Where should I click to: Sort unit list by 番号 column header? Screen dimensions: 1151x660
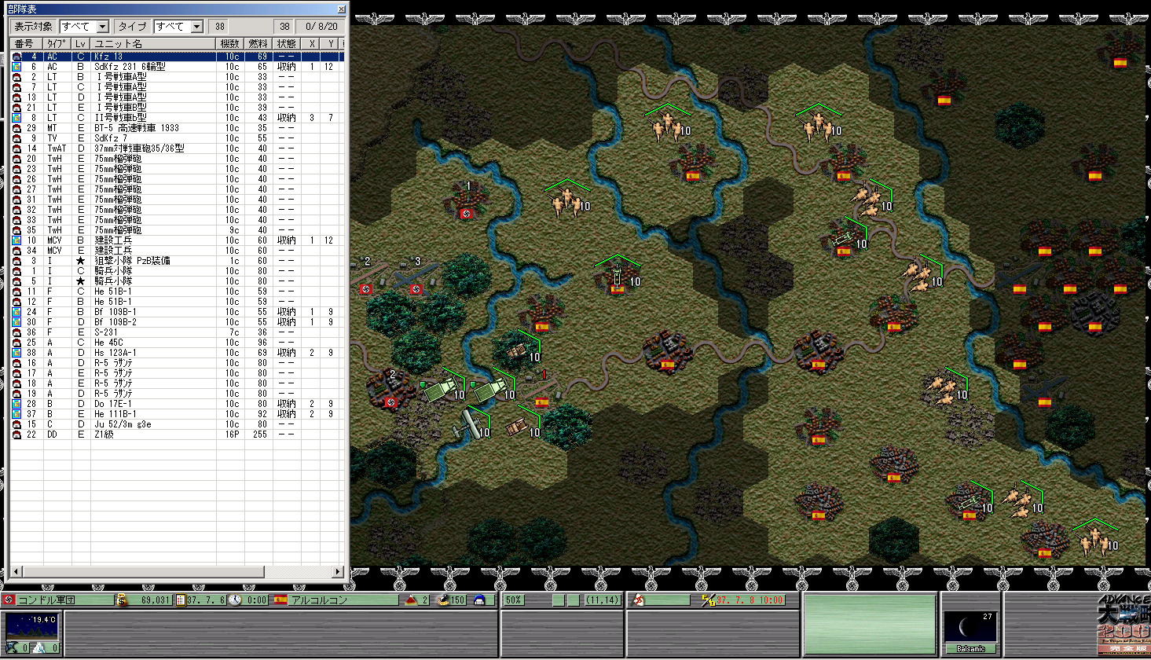(x=25, y=44)
